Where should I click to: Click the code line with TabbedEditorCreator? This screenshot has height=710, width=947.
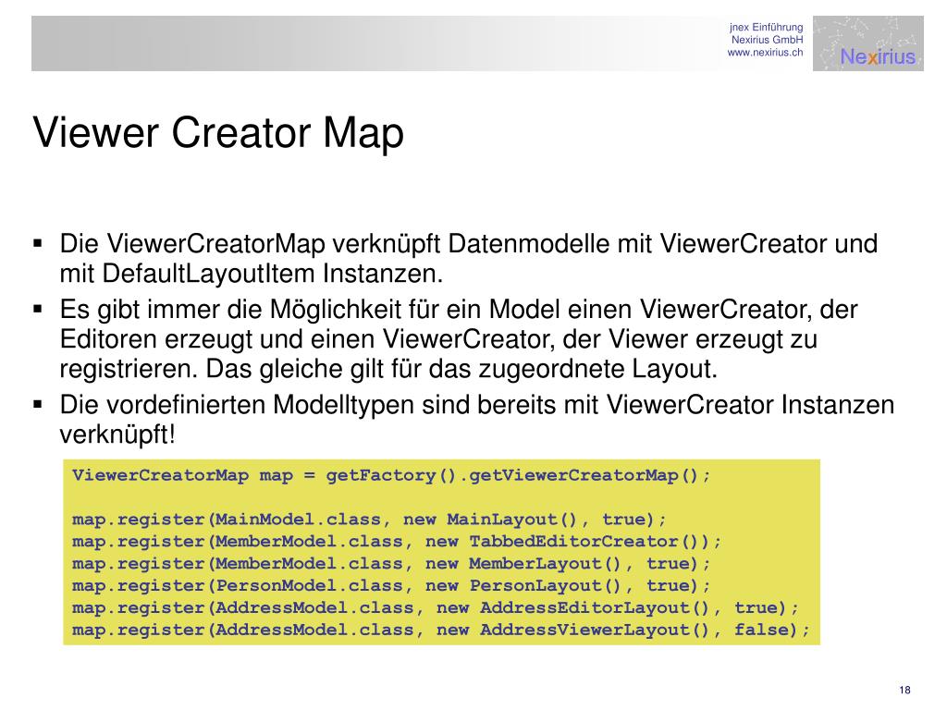(x=397, y=541)
